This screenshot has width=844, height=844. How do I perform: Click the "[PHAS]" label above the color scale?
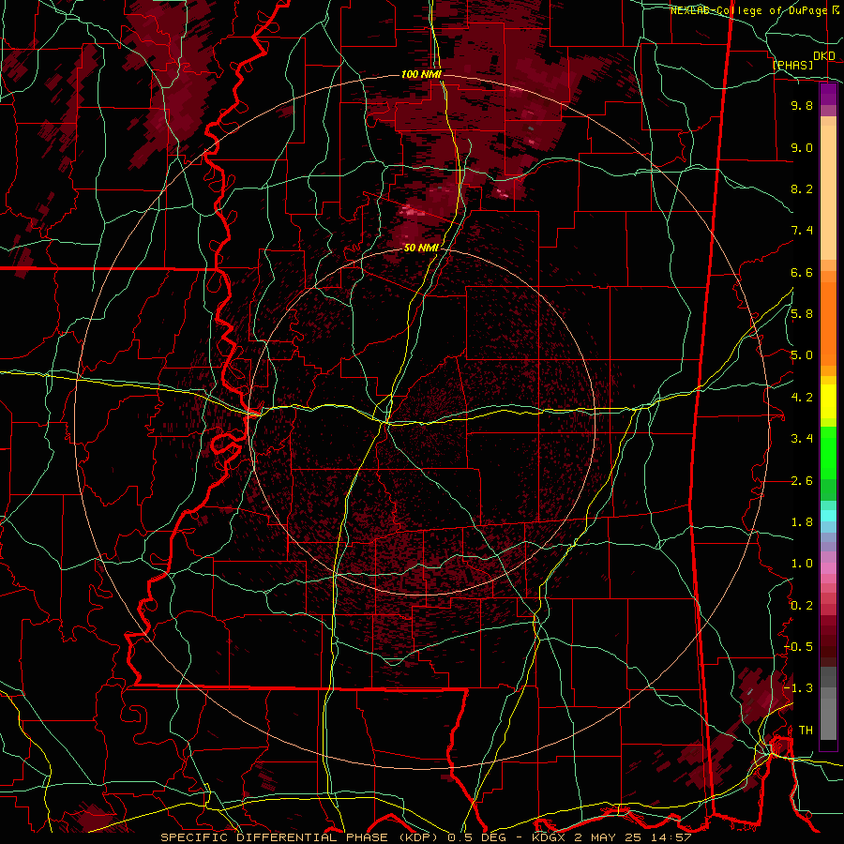point(792,65)
